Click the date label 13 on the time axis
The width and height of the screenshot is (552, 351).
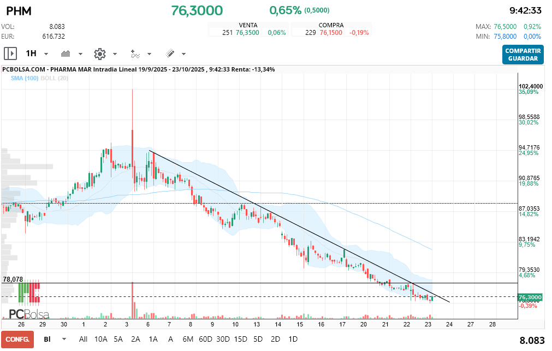257,324
